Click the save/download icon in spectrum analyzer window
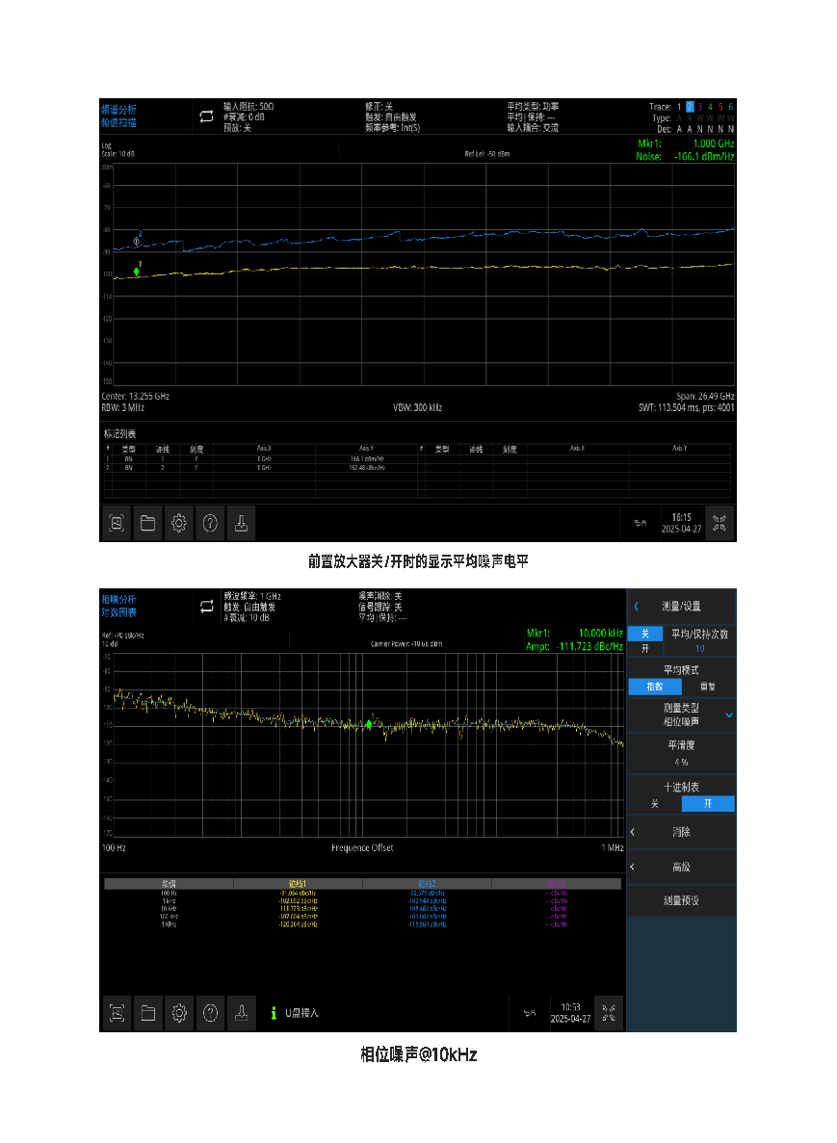This screenshot has height=1143, width=837. point(242,523)
